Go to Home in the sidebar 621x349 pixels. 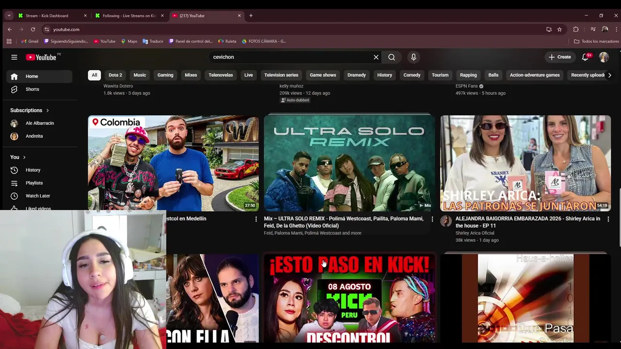[x=39, y=76]
